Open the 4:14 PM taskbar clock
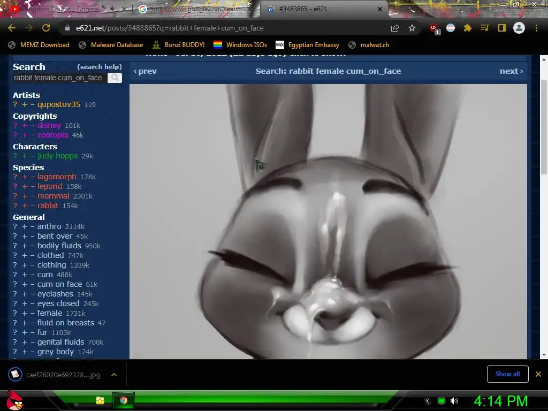The height and width of the screenshot is (411, 548). (x=501, y=401)
